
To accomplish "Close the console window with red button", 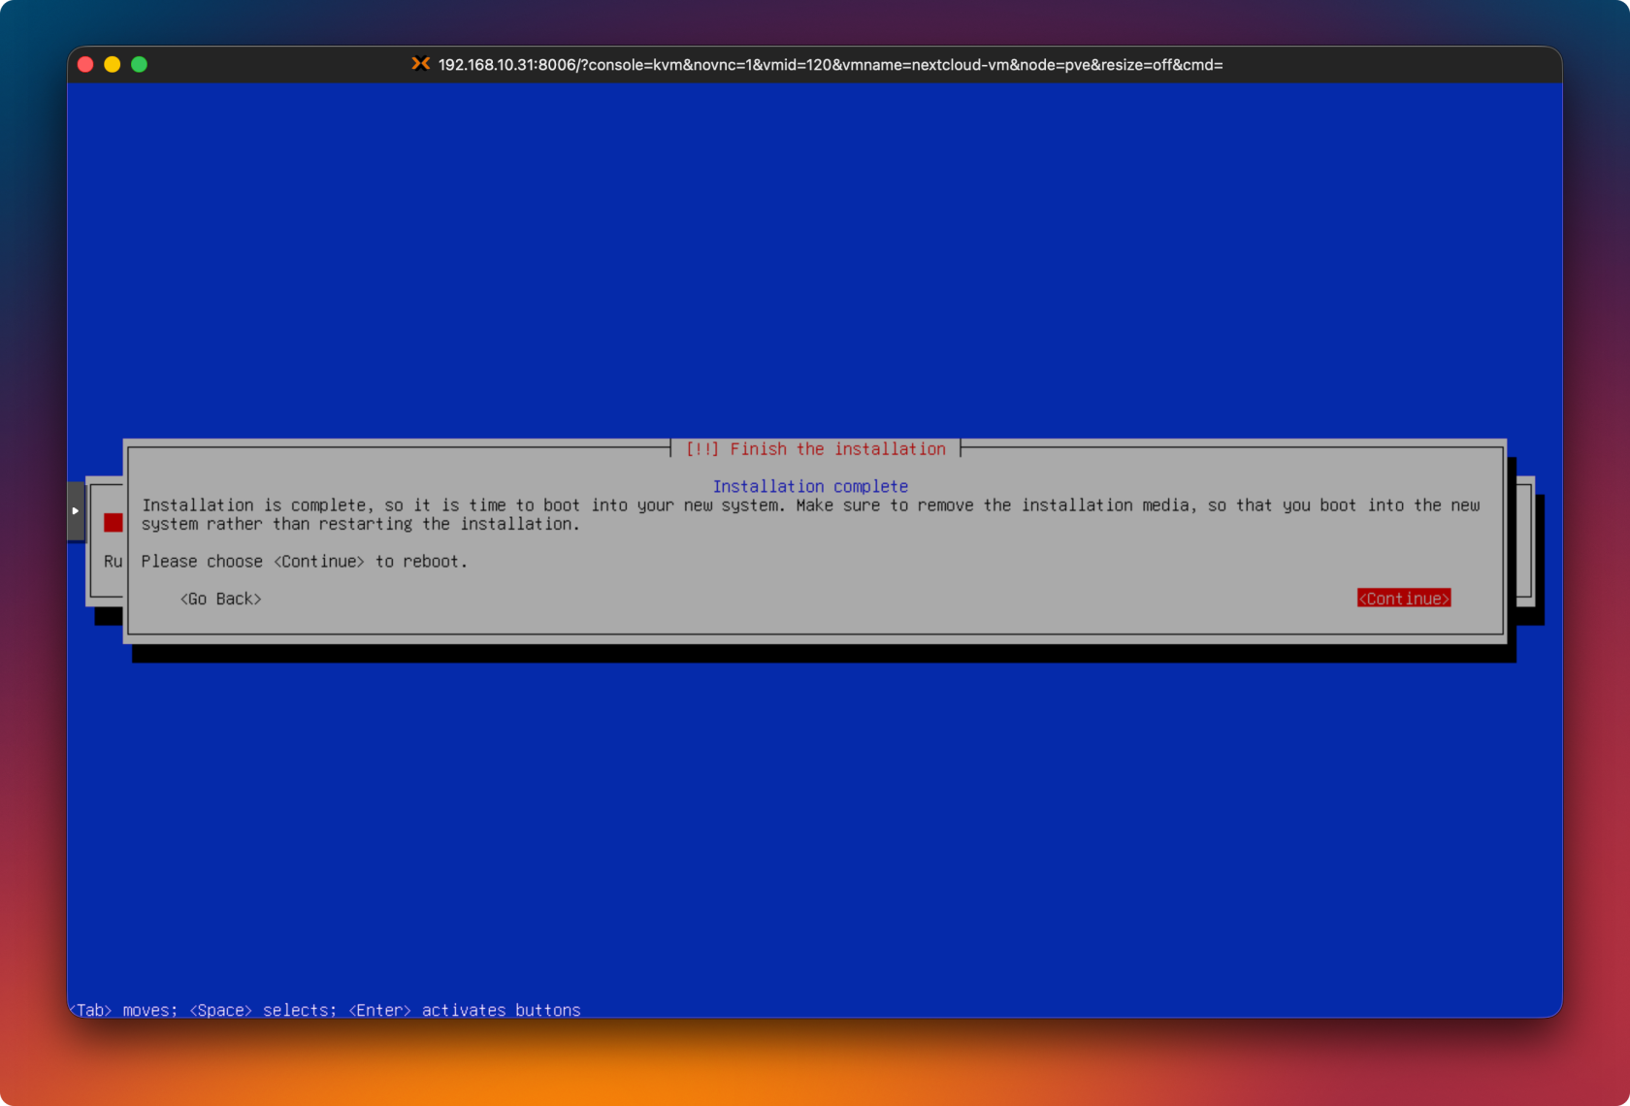I will 85,64.
